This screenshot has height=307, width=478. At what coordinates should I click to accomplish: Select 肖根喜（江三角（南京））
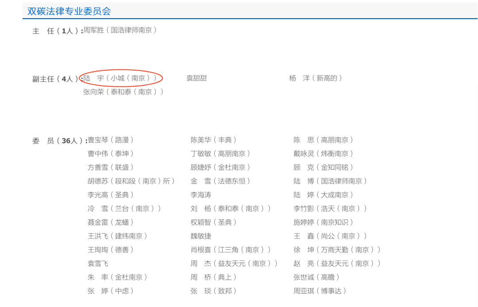pos(231,250)
